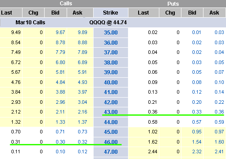
Task: Open the 36.00 strike link
Action: (111, 43)
